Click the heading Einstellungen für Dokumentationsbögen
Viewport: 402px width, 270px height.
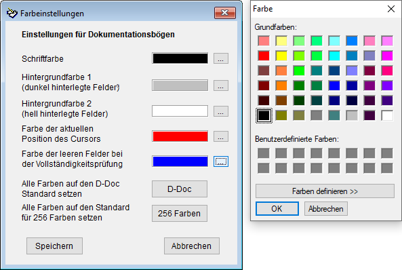[98, 35]
